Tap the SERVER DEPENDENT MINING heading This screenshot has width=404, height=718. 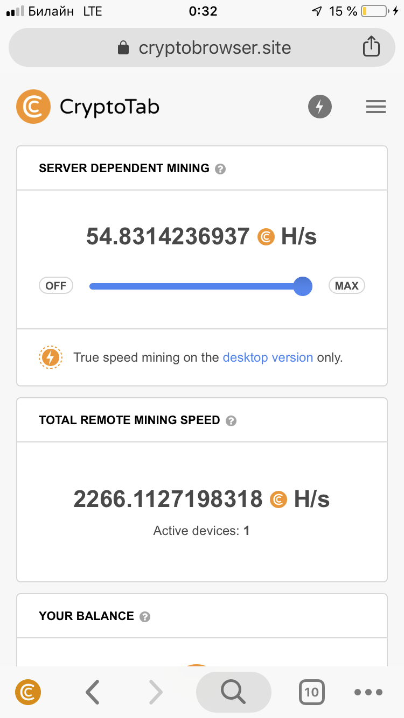pos(124,168)
